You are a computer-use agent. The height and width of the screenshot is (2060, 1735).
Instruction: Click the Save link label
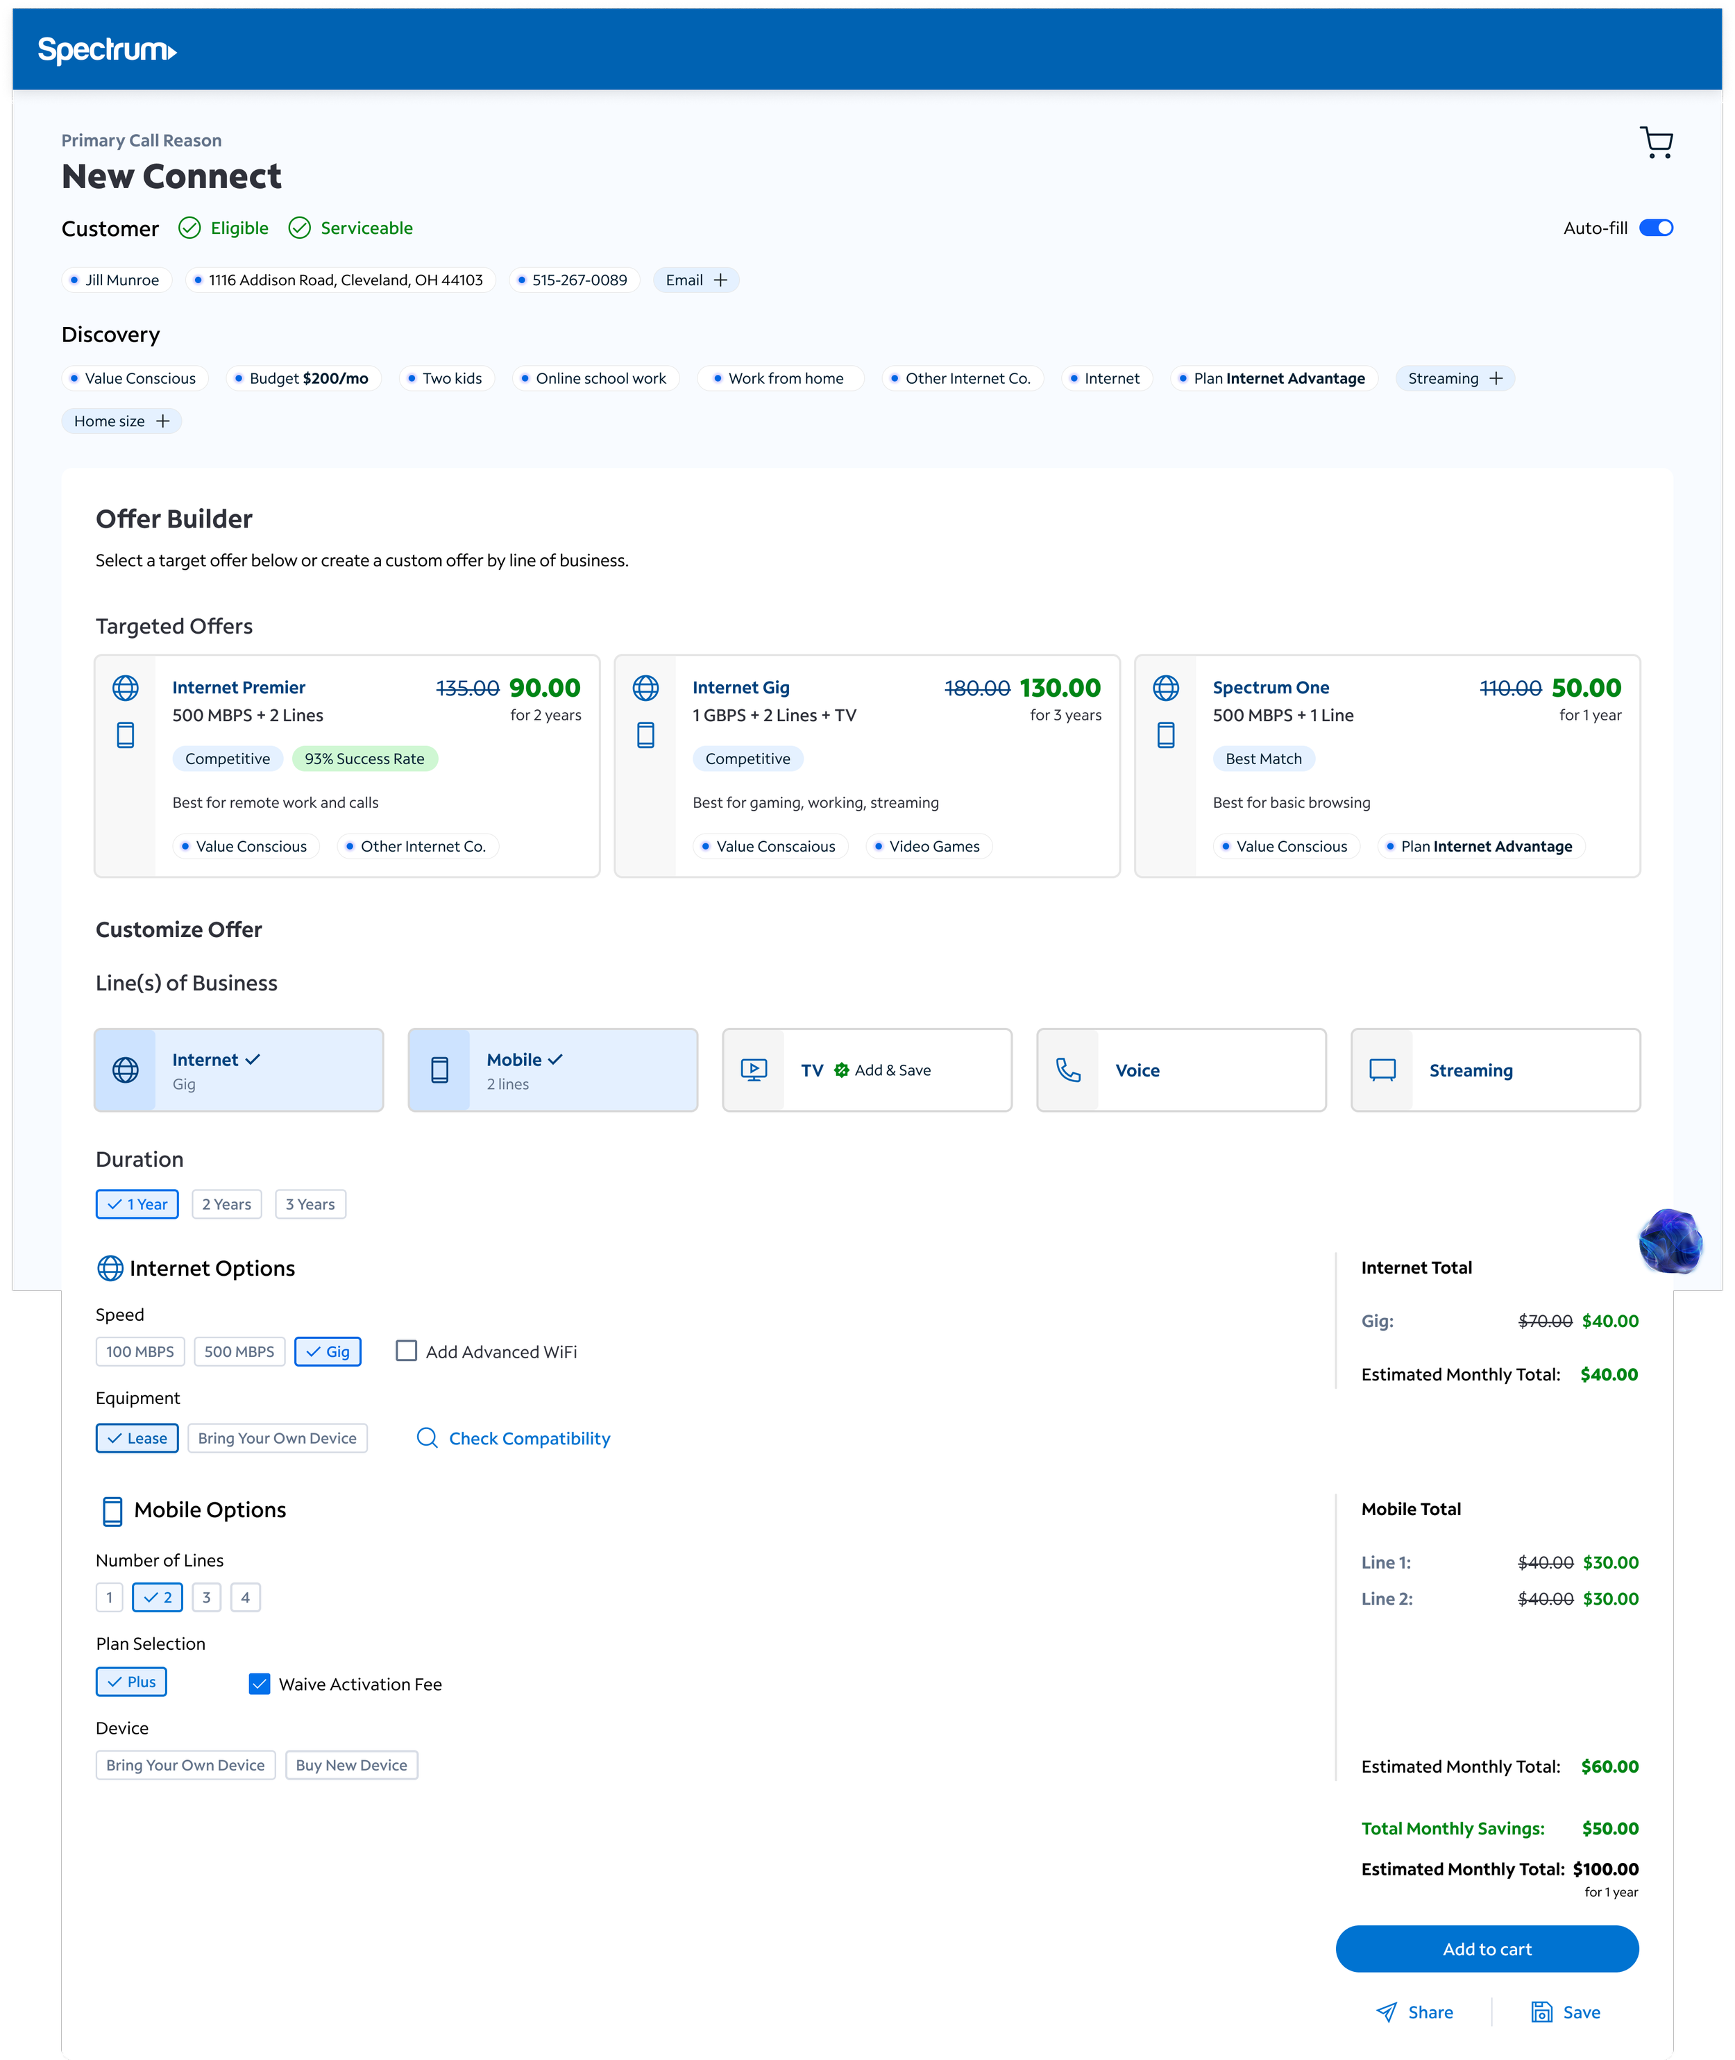coord(1582,2012)
